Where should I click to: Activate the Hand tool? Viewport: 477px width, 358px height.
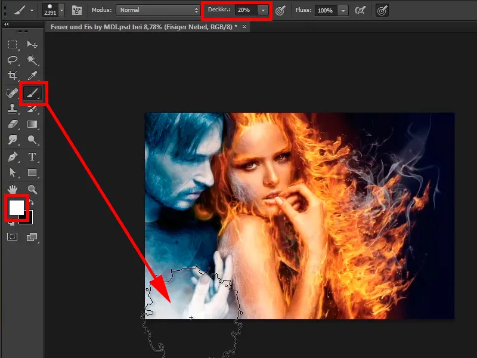[13, 189]
